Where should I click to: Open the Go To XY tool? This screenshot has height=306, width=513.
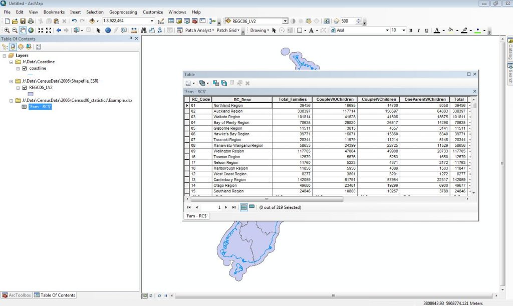pos(160,31)
